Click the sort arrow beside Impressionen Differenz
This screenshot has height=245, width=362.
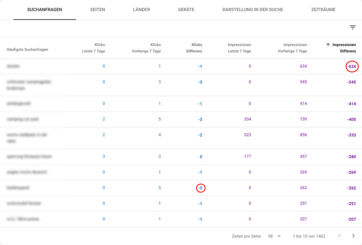pyautogui.click(x=328, y=45)
